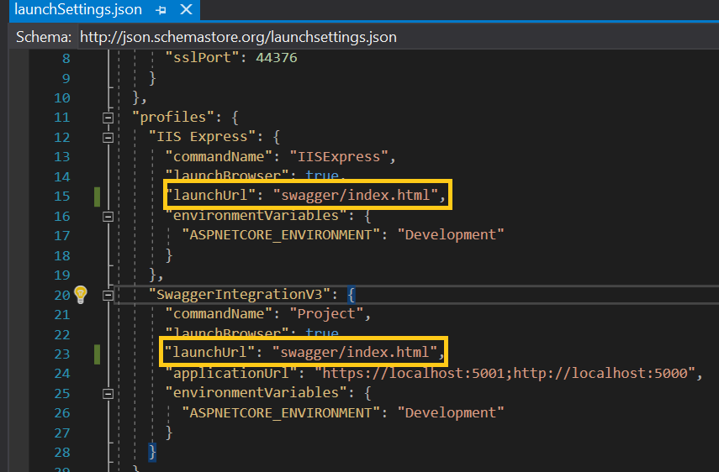719x472 pixels.
Task: Click the "IIS Express" profile name
Action: 202,136
